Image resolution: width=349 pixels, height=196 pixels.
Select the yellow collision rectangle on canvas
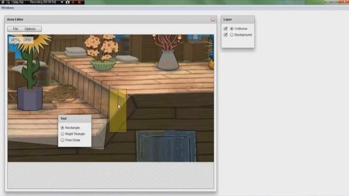118,111
